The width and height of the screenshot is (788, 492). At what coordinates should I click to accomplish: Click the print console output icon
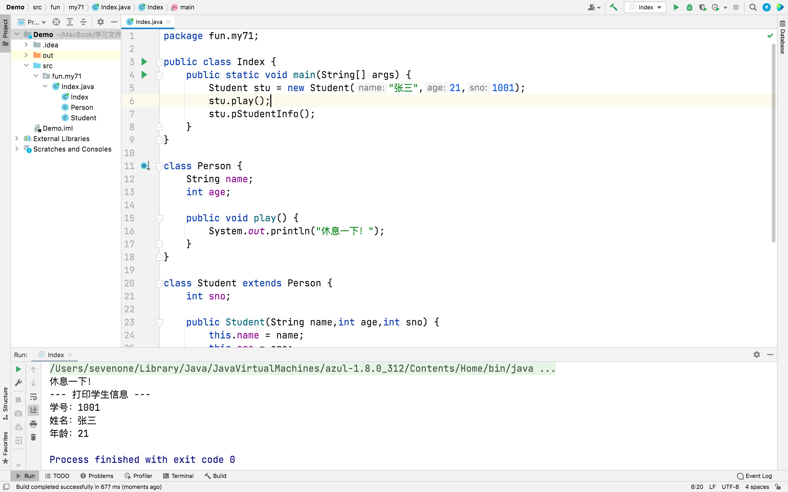(x=33, y=424)
